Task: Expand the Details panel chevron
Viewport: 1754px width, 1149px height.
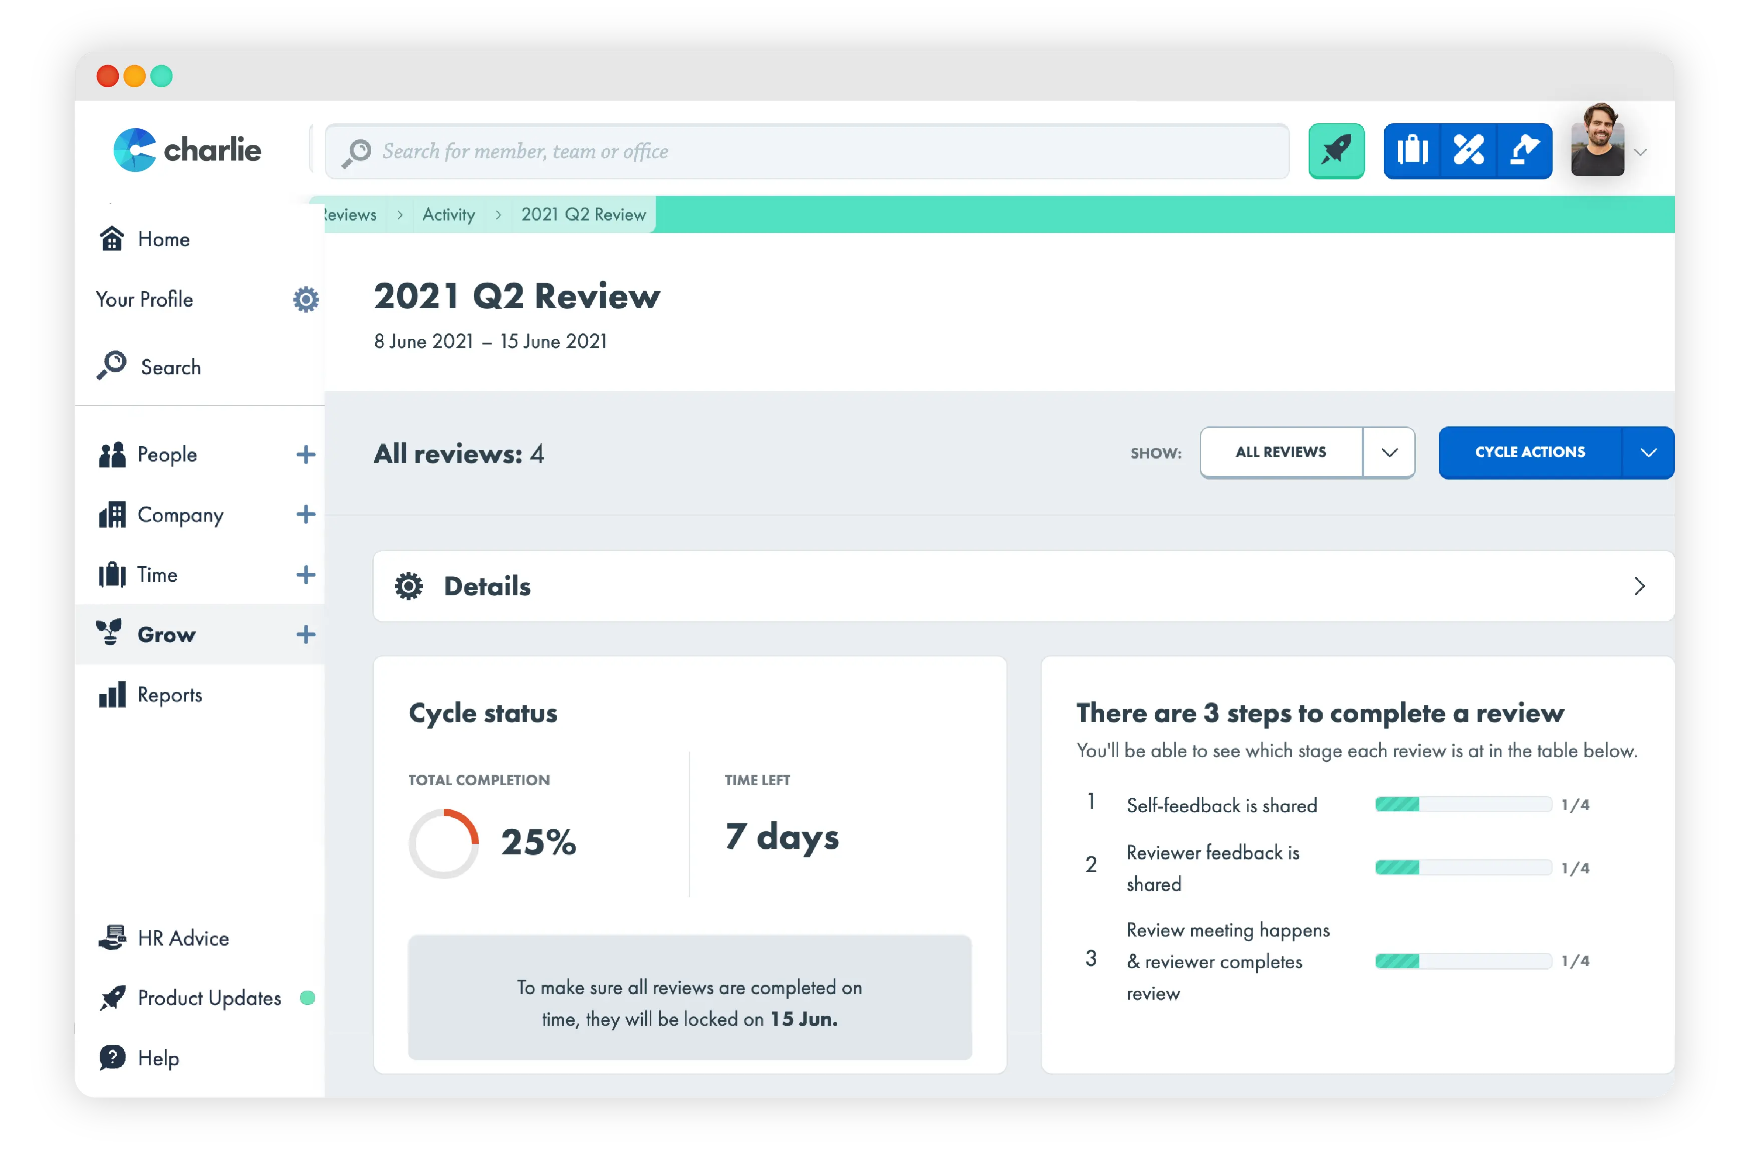Action: point(1640,586)
